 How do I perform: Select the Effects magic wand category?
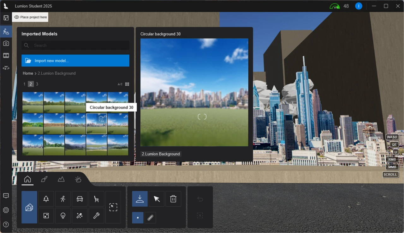click(80, 216)
